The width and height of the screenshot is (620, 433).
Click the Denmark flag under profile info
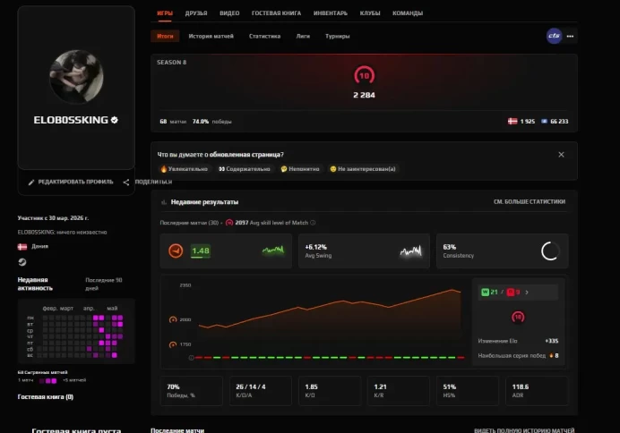(x=22, y=247)
